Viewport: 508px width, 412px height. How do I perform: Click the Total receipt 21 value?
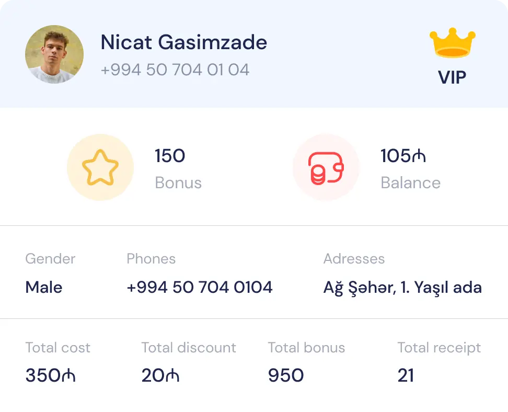click(406, 375)
